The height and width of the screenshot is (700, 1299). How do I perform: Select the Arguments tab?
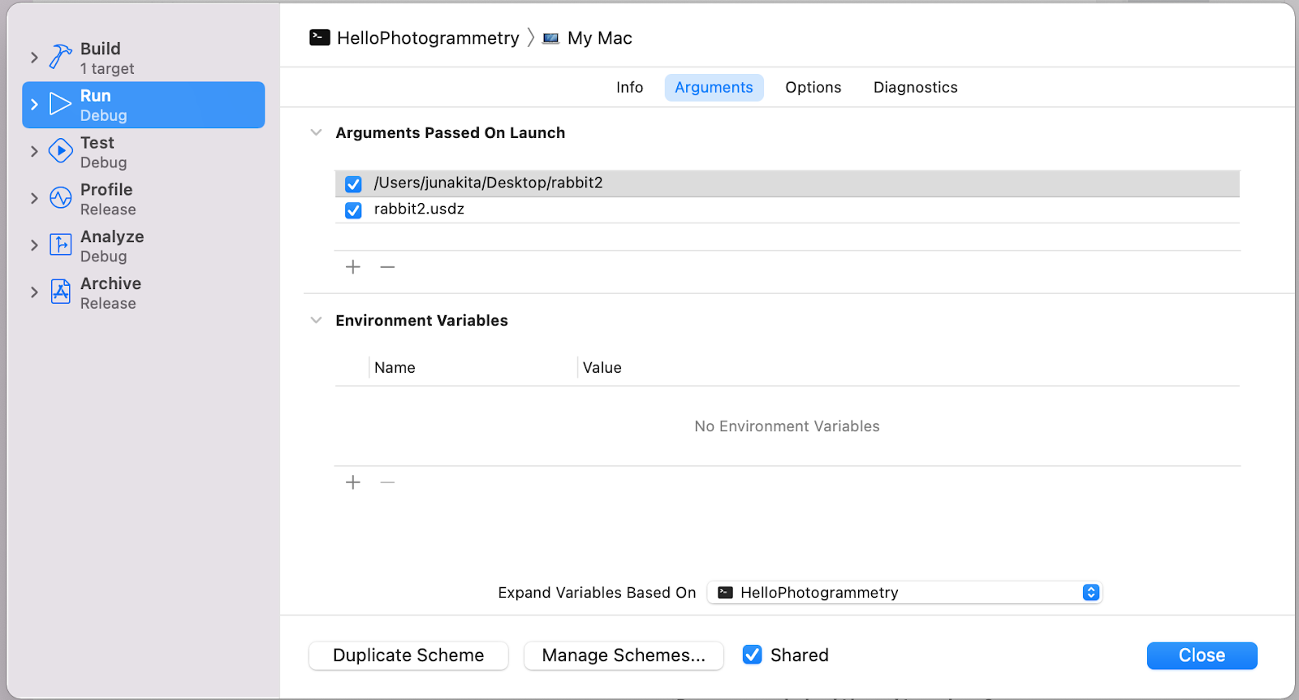pyautogui.click(x=714, y=88)
